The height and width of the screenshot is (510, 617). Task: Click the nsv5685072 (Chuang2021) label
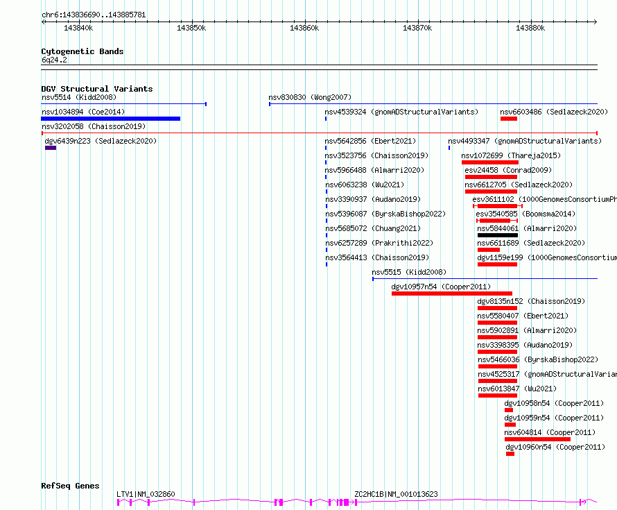click(x=373, y=228)
